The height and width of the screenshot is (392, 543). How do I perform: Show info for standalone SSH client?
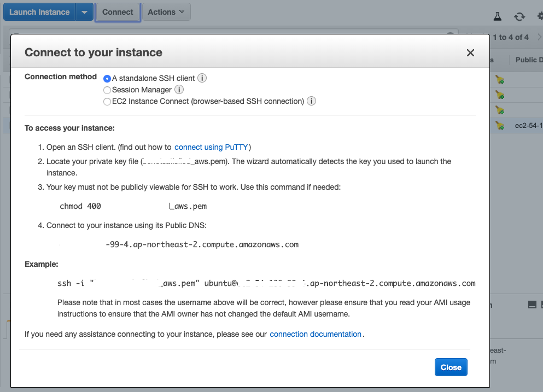click(x=202, y=78)
